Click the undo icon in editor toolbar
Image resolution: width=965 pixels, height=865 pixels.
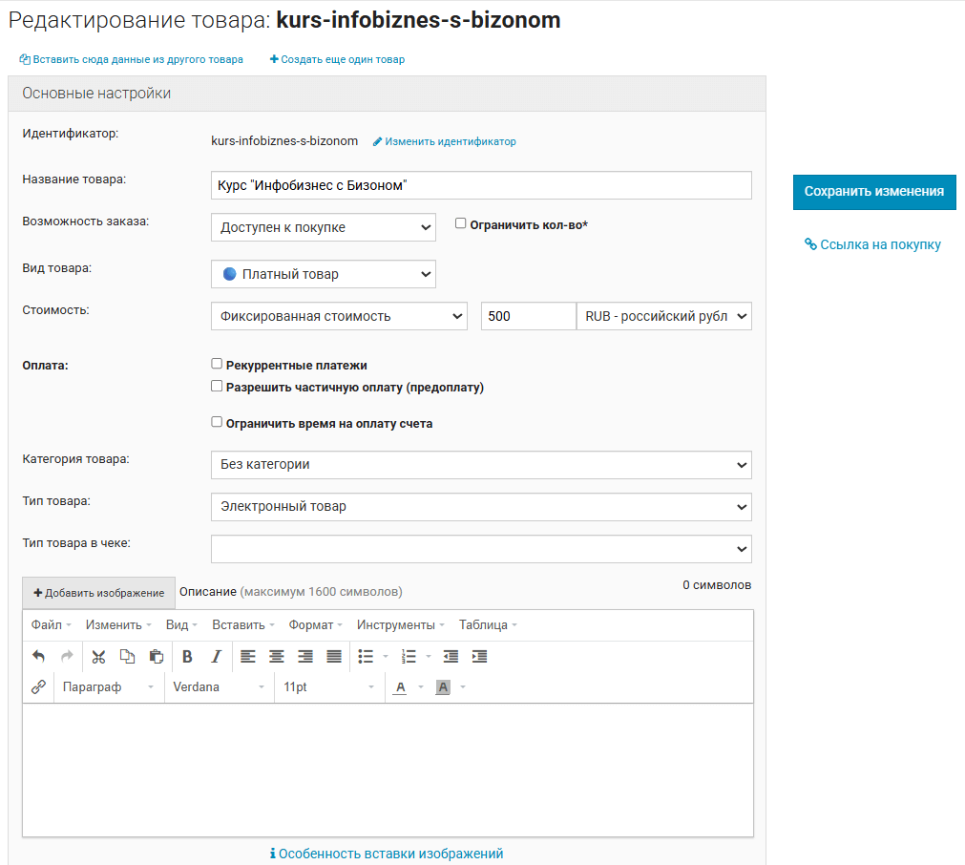[x=38, y=657]
